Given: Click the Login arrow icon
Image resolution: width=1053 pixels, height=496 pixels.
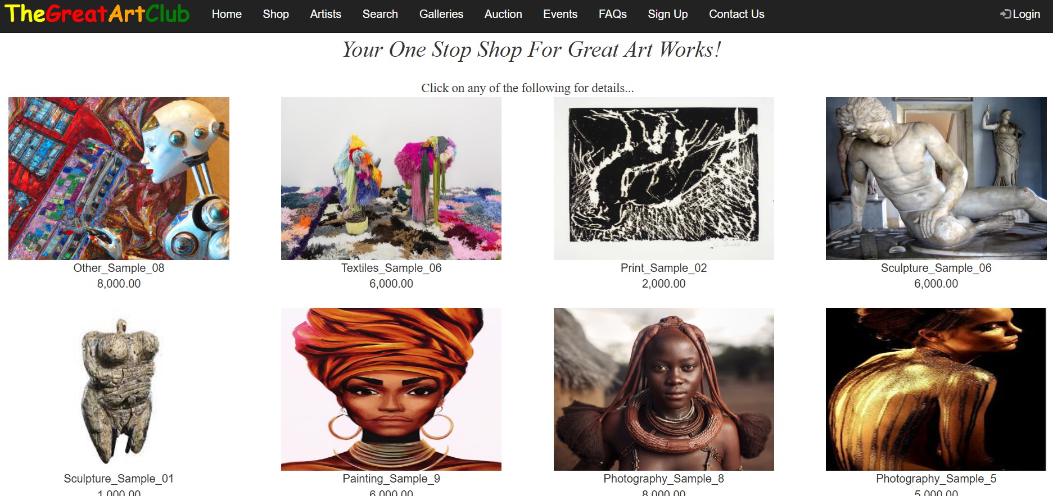Looking at the screenshot, I should tap(1005, 14).
